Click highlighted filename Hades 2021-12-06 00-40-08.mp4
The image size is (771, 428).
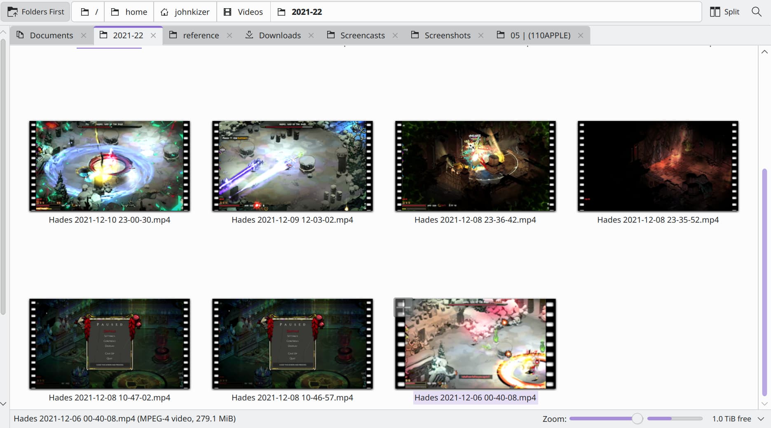[475, 398]
